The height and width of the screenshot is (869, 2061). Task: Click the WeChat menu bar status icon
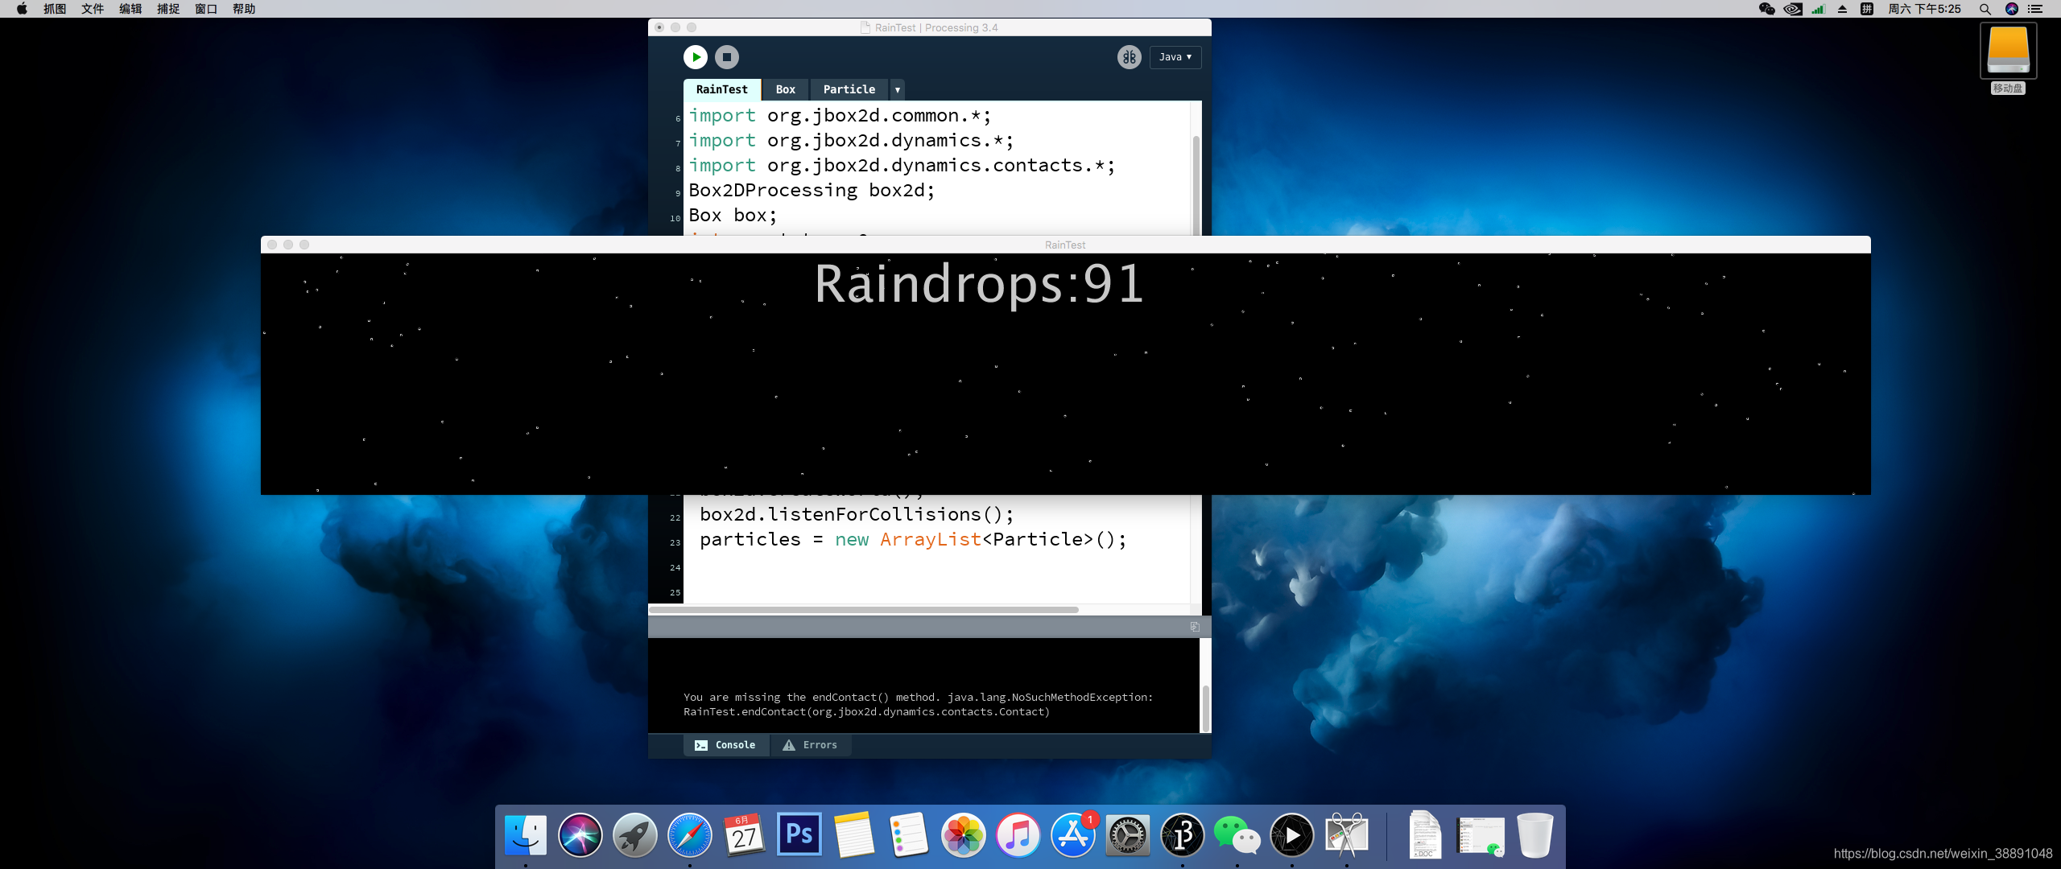(1766, 9)
